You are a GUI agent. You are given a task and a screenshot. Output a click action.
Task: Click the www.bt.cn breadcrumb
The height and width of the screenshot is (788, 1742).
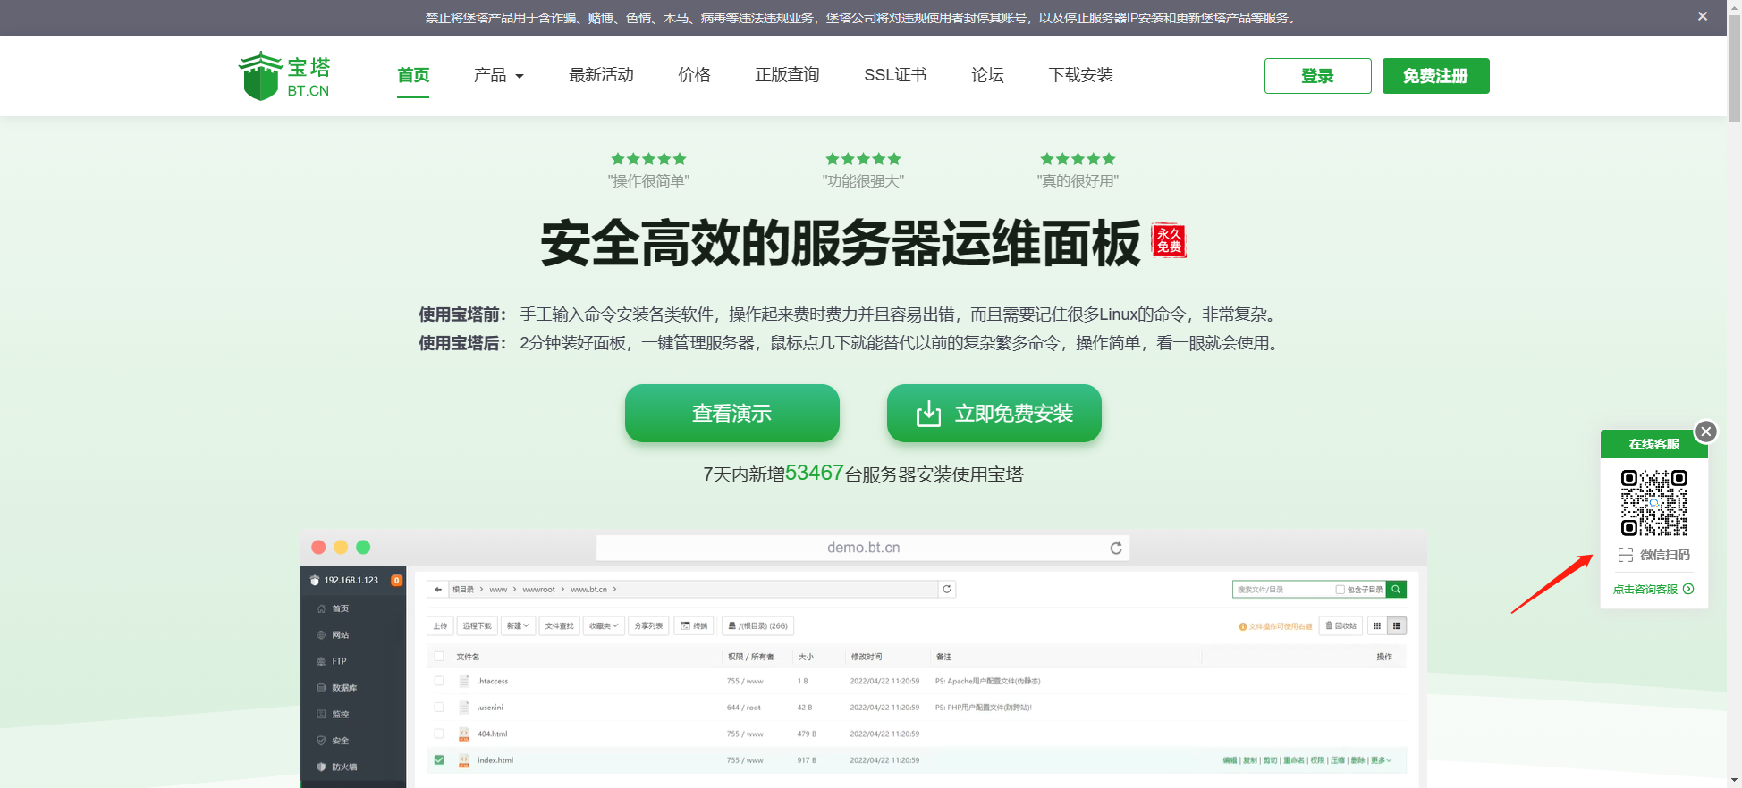pyautogui.click(x=588, y=590)
